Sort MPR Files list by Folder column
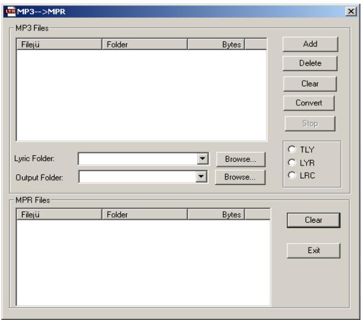361x320 pixels. 145,214
